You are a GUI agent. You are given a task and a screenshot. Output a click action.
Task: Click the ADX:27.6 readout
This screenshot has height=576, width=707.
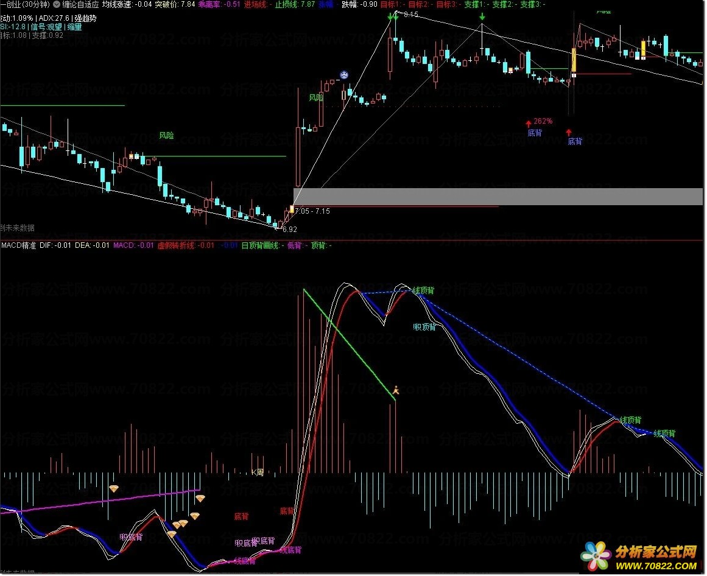coord(54,18)
